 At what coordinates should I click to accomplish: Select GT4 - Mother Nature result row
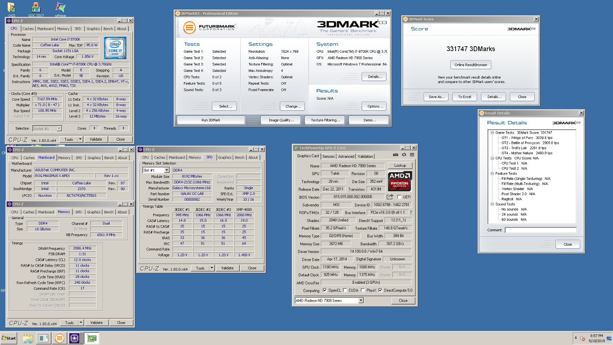pos(527,153)
